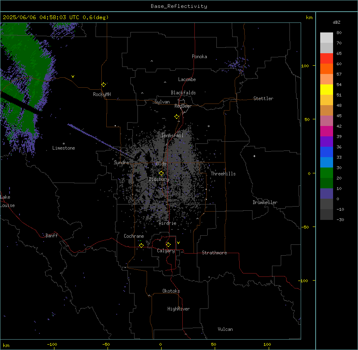Click the ThreeHills label
358x350 pixels.
(223, 174)
